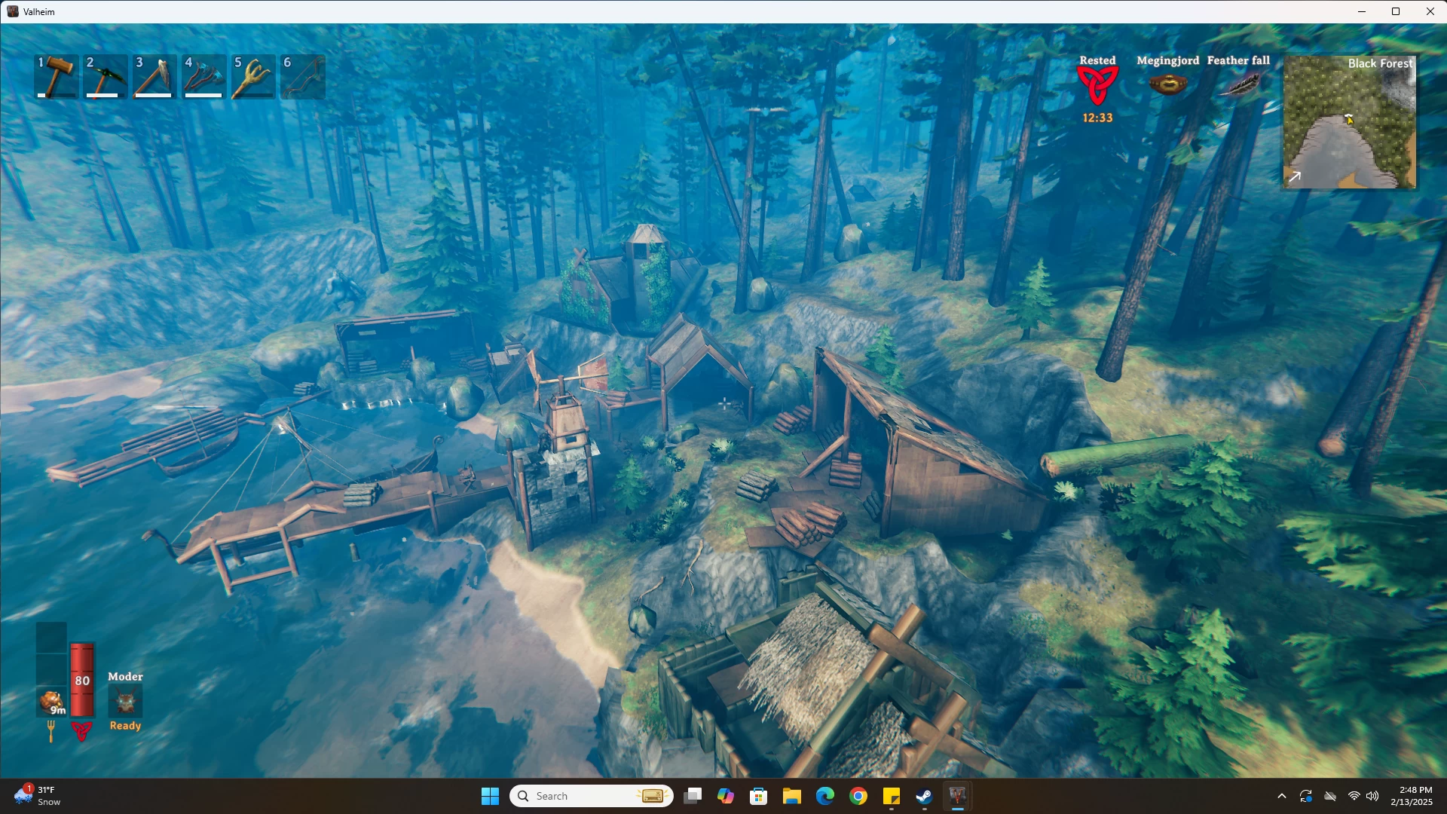Click the red Rested status effect icon

point(1097,86)
